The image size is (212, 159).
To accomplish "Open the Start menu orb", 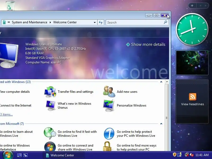I will 8,155.
